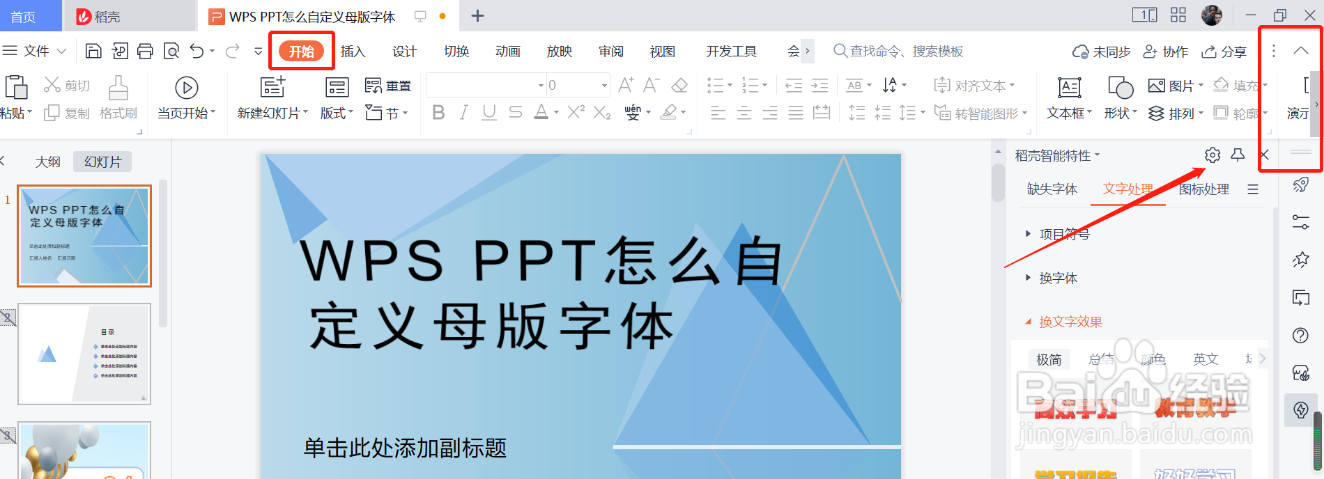Redo the last action
The height and width of the screenshot is (479, 1324).
pos(233,51)
